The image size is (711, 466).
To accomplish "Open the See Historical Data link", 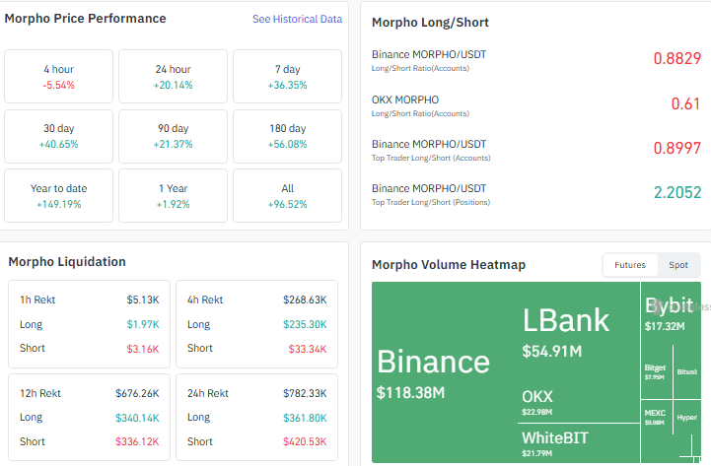I will [x=297, y=19].
